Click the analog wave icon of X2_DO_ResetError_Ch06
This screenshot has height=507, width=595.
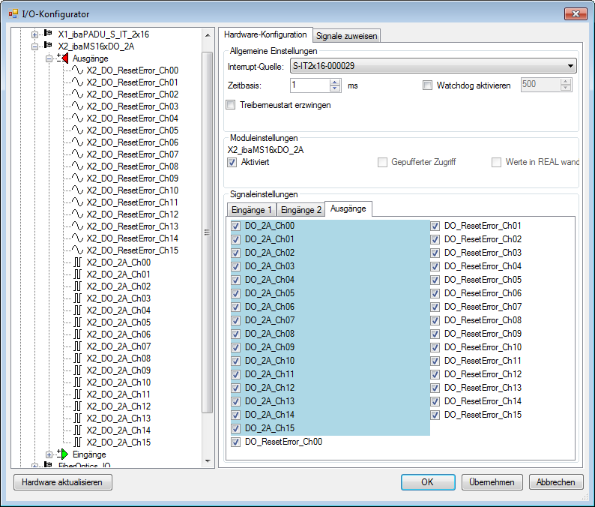[77, 142]
